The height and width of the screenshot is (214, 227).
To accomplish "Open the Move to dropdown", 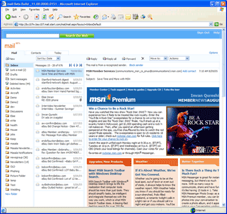I will point(158,59).
